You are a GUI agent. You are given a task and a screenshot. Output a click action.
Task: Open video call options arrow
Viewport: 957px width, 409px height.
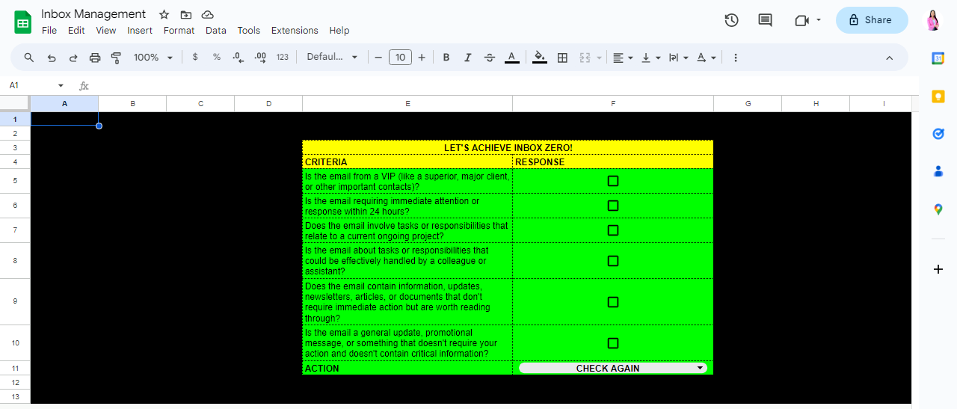pyautogui.click(x=819, y=20)
